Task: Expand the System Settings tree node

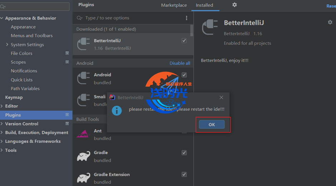Action: pos(7,45)
